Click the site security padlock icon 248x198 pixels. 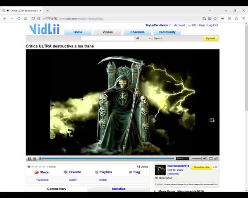click(38, 19)
